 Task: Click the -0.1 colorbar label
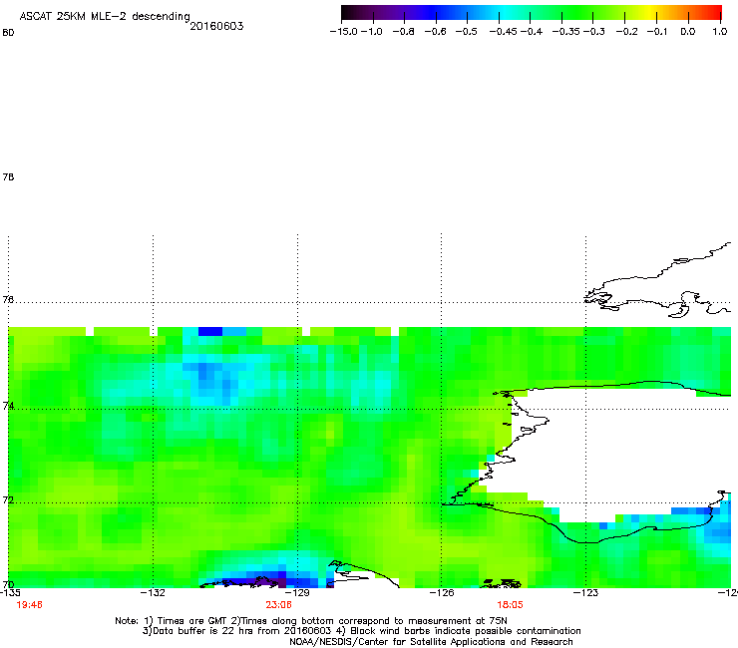coord(657,32)
